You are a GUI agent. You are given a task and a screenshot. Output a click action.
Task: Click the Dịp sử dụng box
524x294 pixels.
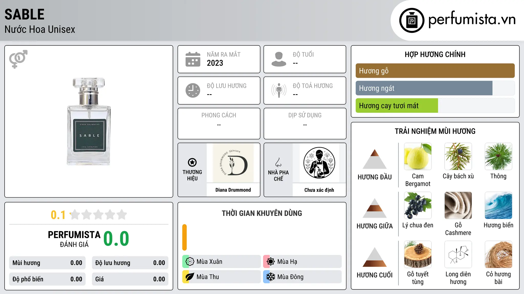pos(305,124)
